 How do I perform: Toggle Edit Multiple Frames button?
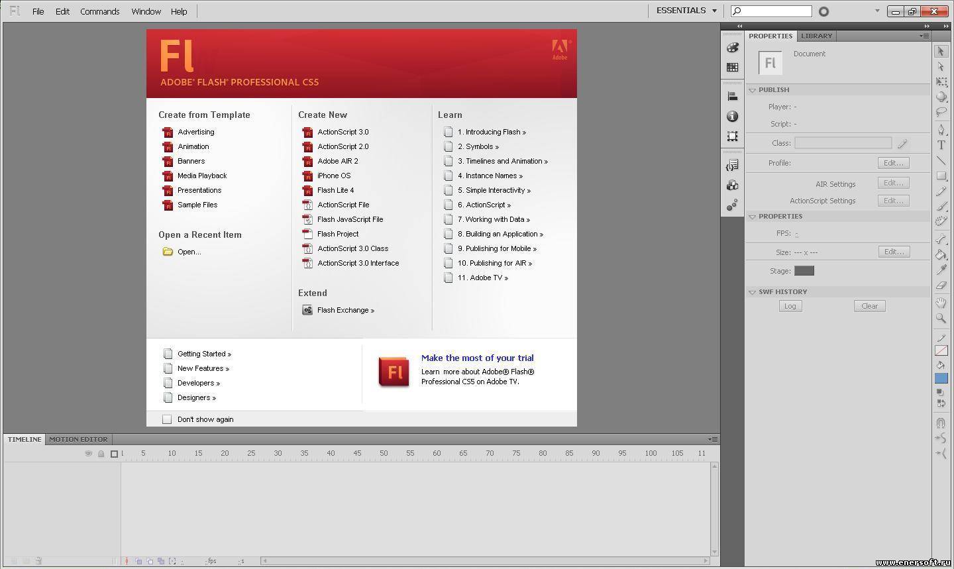[x=160, y=561]
